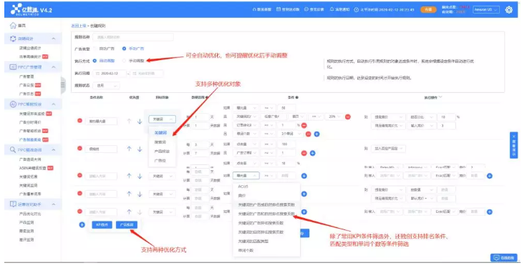Click the orange recharge button in header
527x268 pixels.
tap(428, 10)
